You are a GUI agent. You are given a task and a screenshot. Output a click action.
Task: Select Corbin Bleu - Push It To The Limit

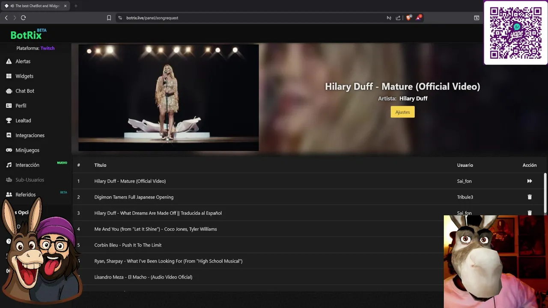tap(128, 245)
